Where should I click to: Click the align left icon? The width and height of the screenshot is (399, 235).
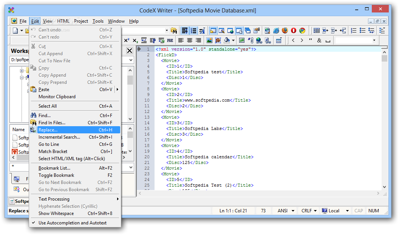coord(181,40)
